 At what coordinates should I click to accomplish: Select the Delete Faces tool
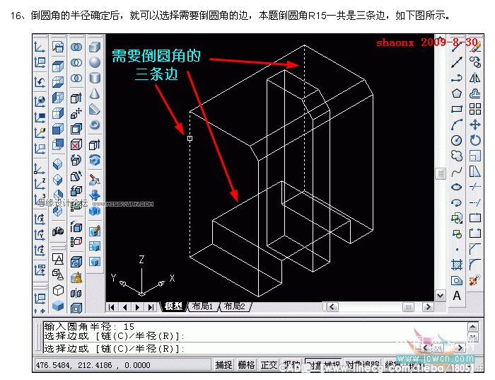pyautogui.click(x=76, y=144)
